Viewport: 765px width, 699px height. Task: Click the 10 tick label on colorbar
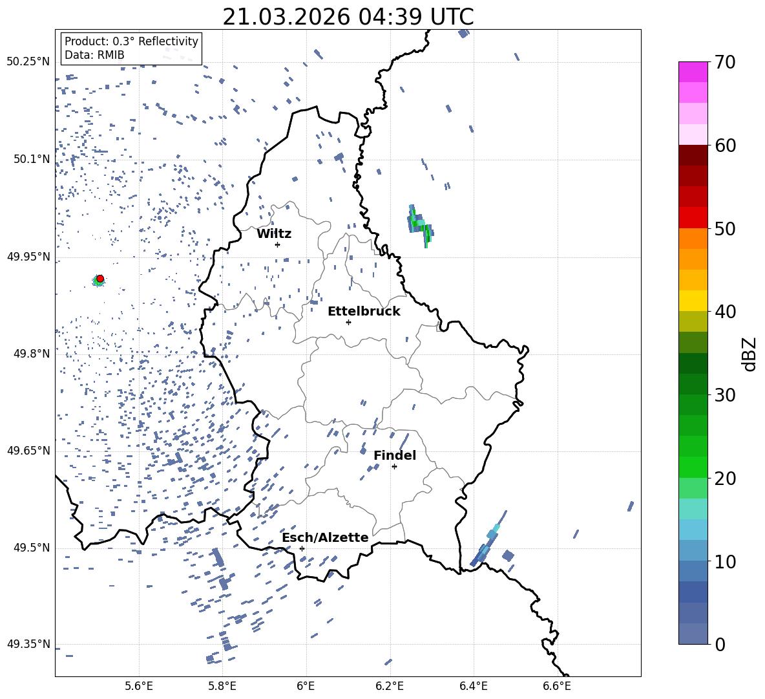coord(725,561)
